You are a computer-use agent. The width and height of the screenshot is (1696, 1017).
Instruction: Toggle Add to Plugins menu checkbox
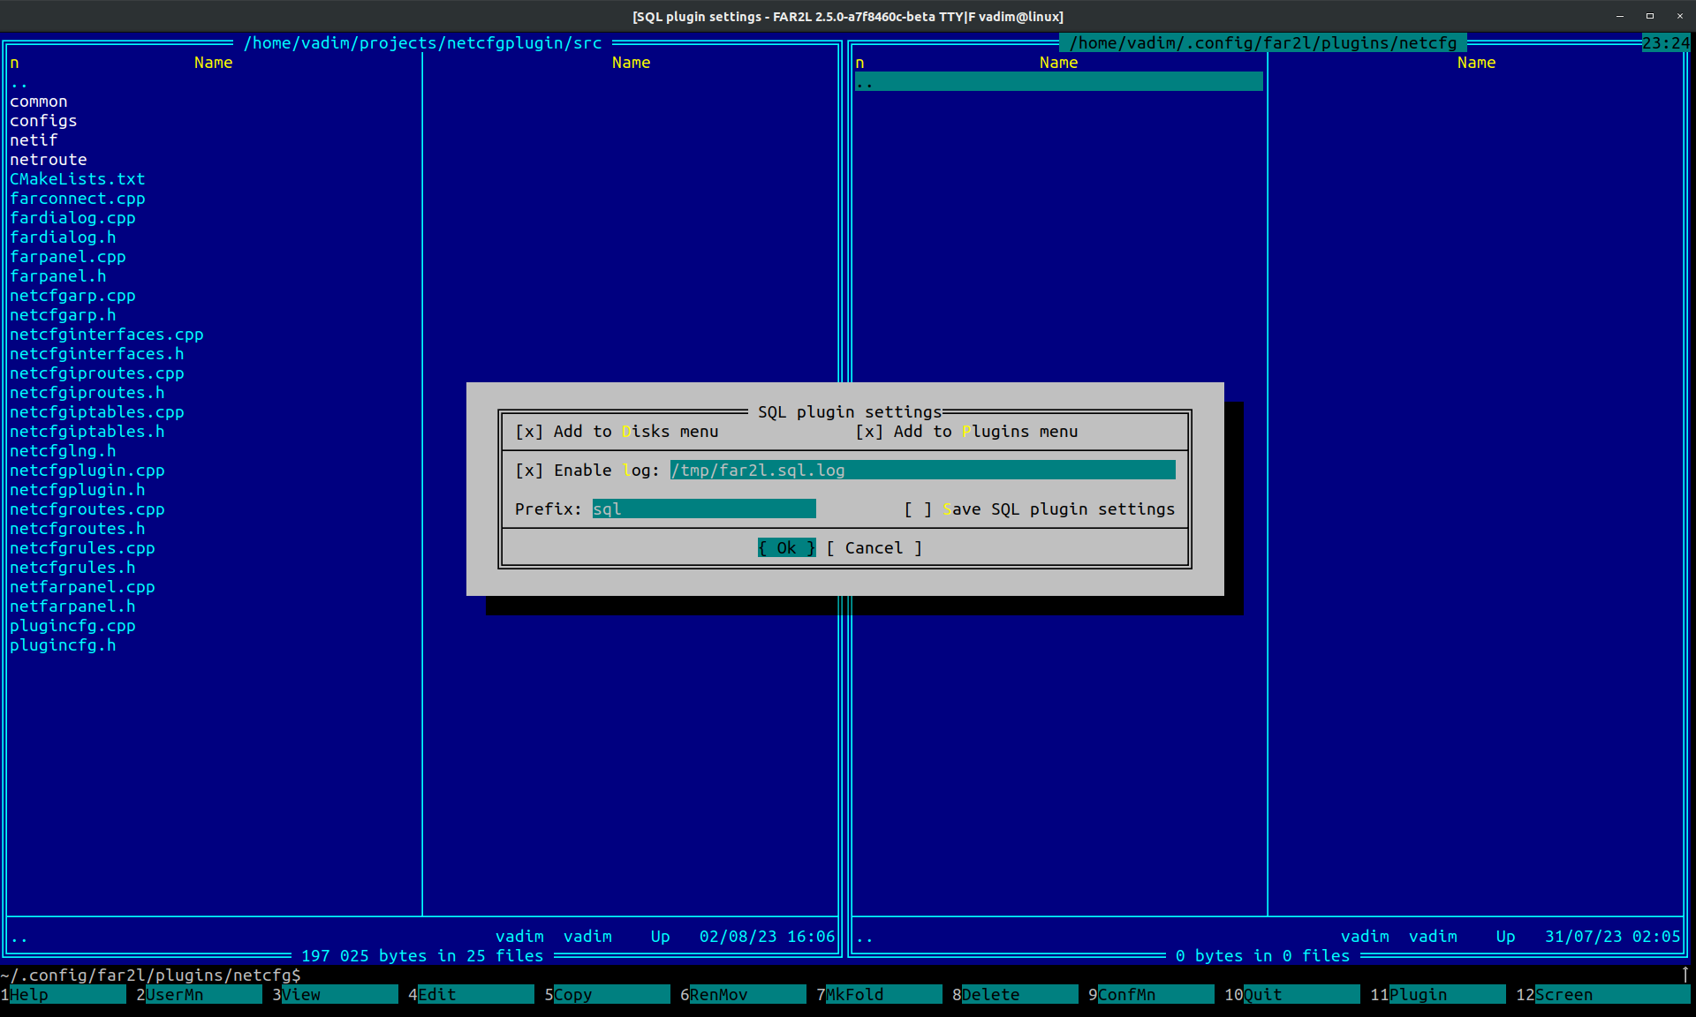tap(869, 432)
